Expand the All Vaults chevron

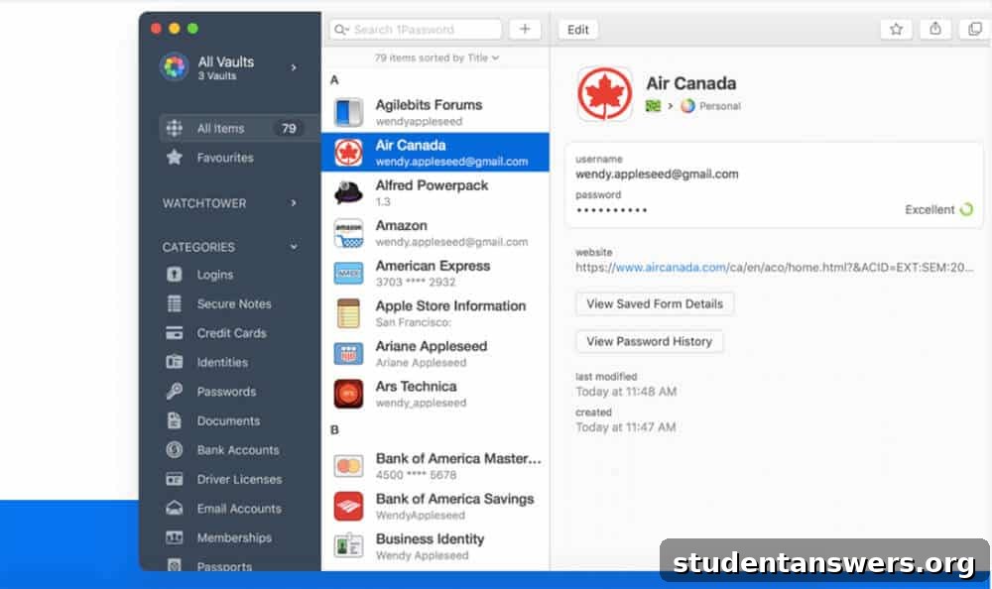(x=294, y=67)
